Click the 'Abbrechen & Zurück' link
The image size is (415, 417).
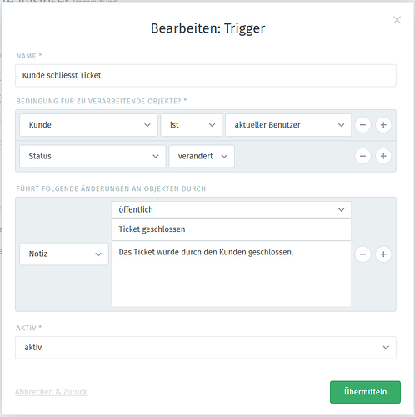point(51,392)
